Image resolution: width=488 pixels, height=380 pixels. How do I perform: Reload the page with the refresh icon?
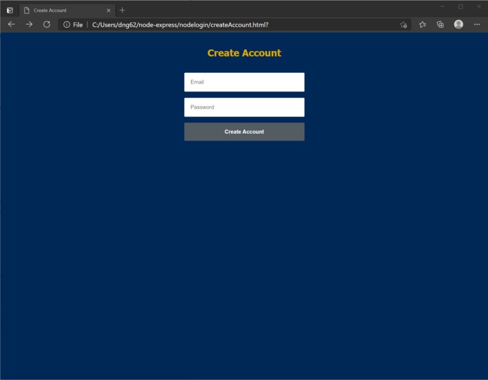click(46, 25)
